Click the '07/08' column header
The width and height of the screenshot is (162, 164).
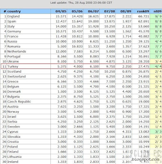point(110,11)
